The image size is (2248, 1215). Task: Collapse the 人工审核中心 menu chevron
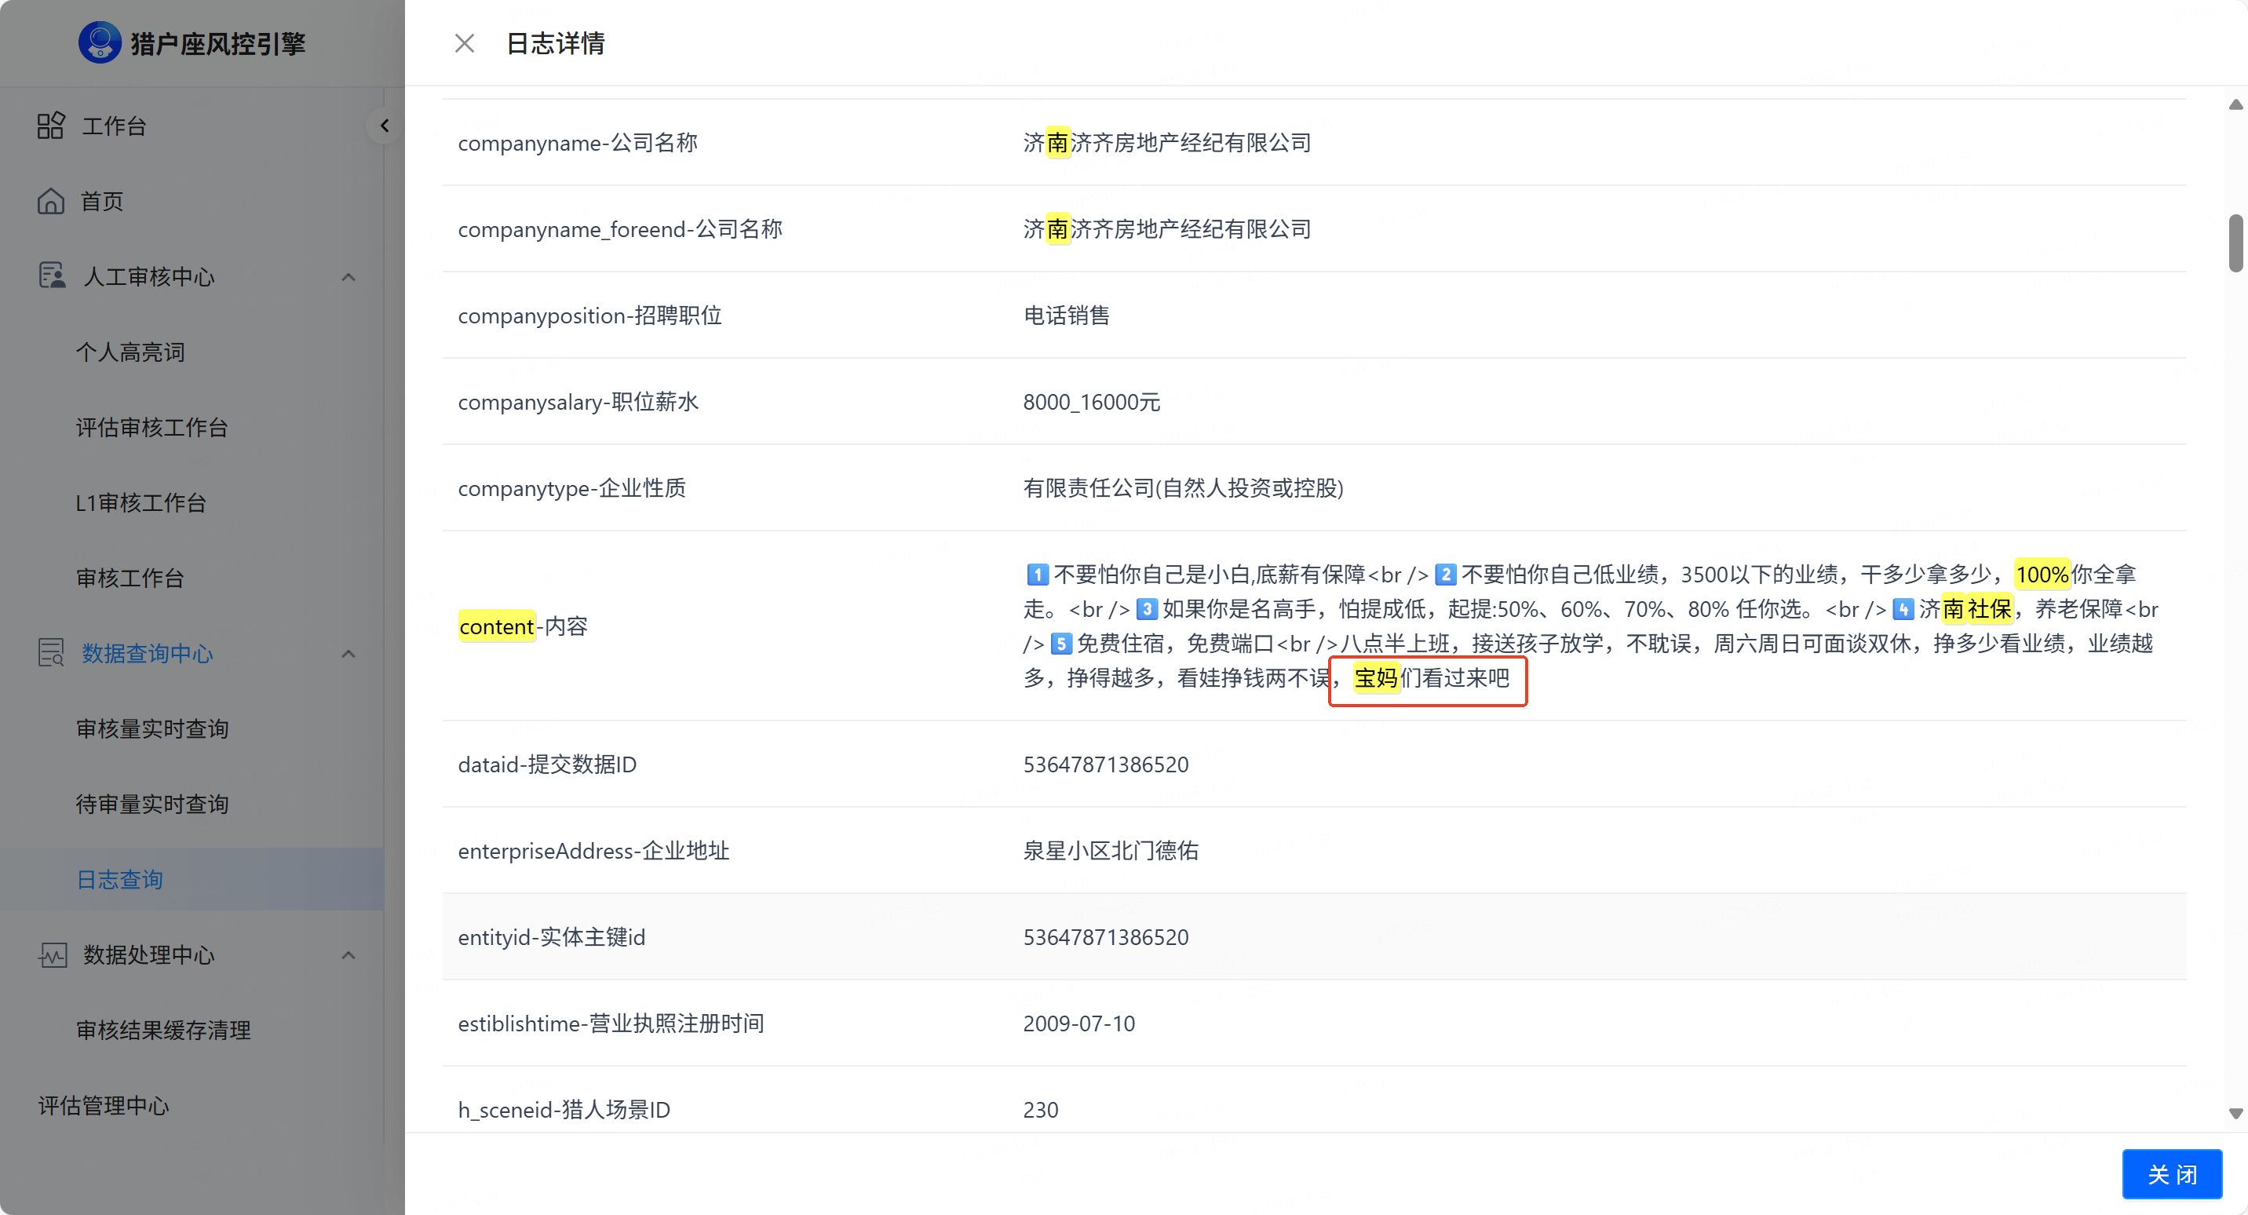point(349,277)
